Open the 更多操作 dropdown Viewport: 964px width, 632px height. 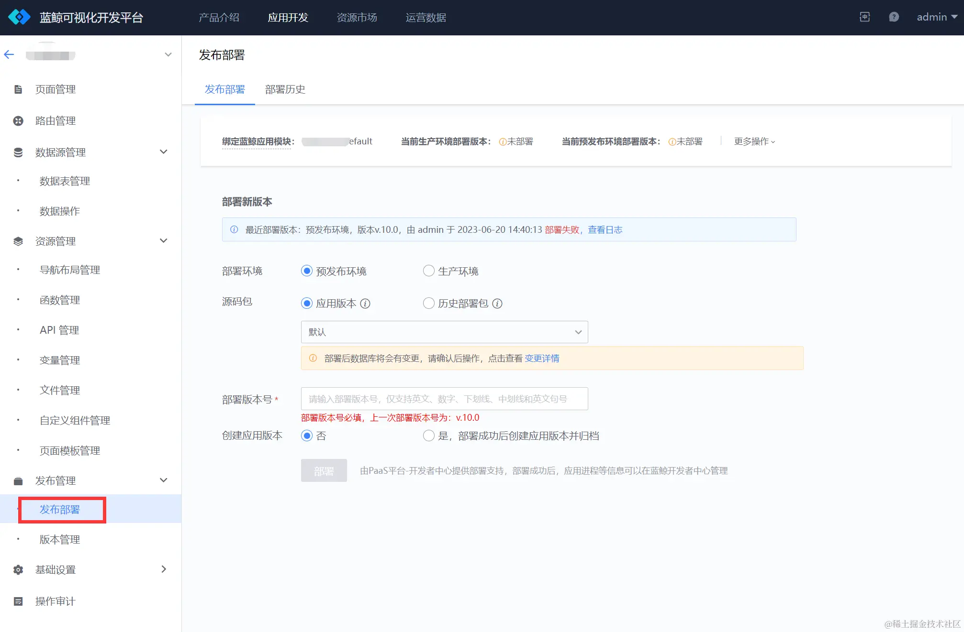pos(753,141)
